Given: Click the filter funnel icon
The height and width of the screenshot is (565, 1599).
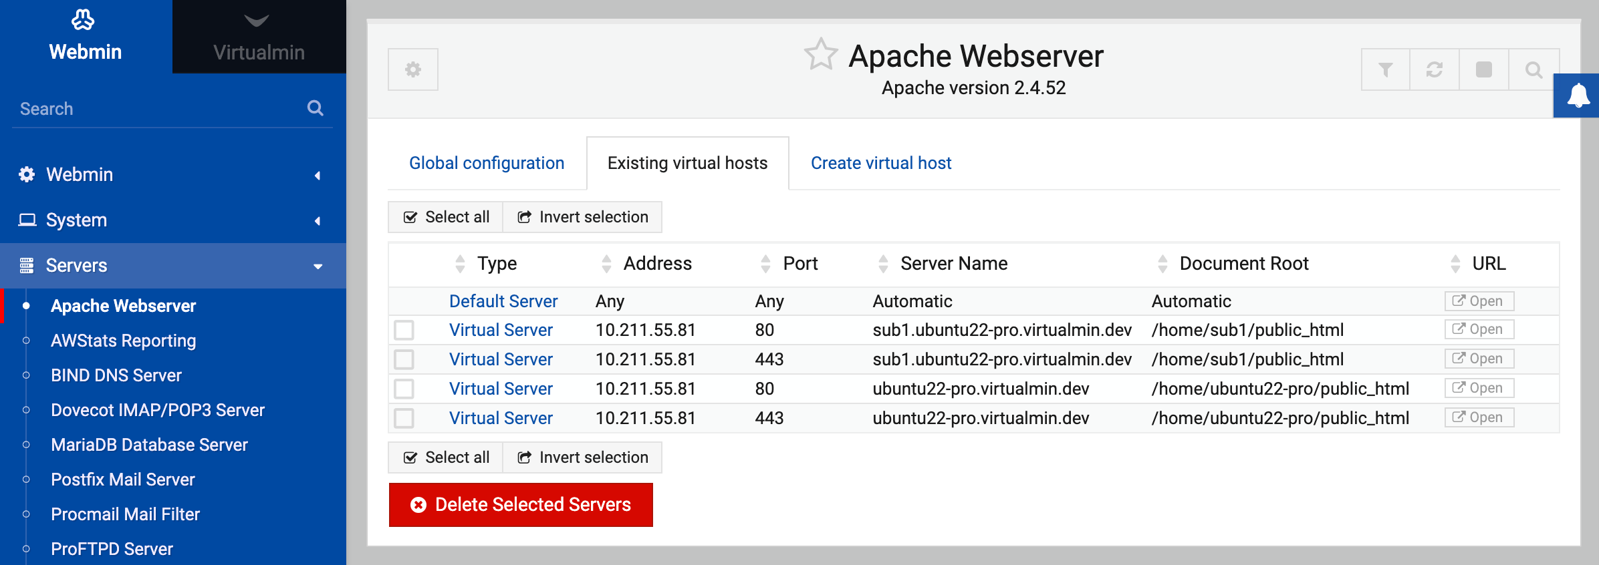Looking at the screenshot, I should click(x=1386, y=69).
